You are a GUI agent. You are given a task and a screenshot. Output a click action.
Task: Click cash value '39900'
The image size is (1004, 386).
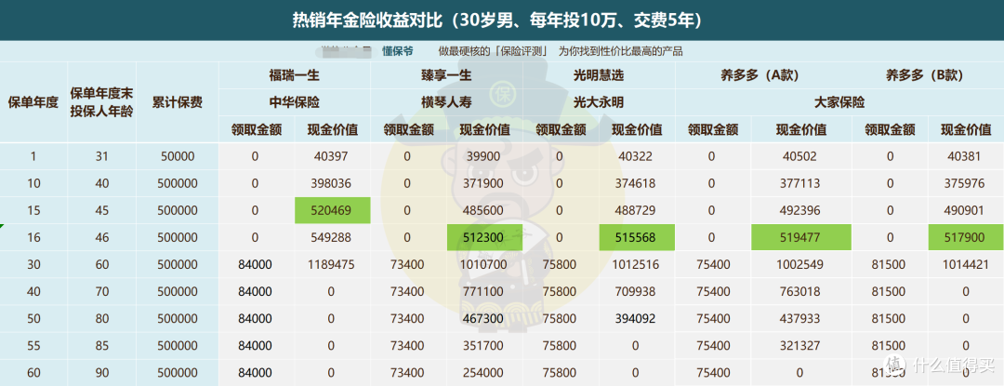484,156
